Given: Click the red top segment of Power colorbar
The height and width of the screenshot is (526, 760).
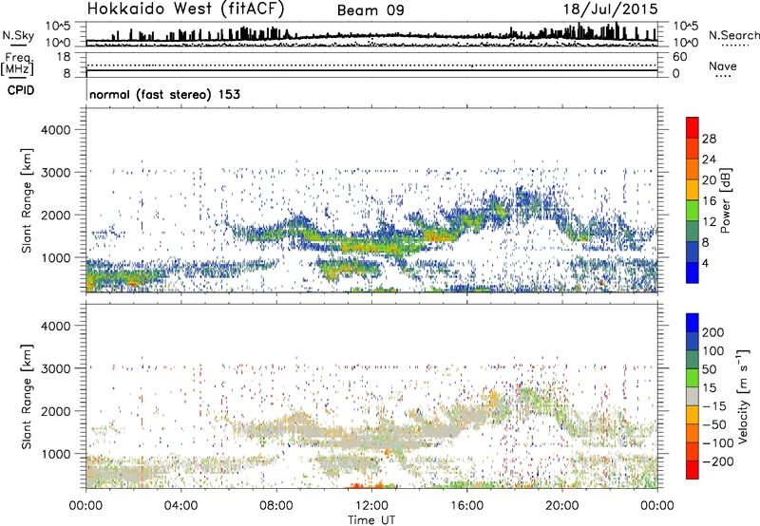Looking at the screenshot, I should (x=693, y=127).
